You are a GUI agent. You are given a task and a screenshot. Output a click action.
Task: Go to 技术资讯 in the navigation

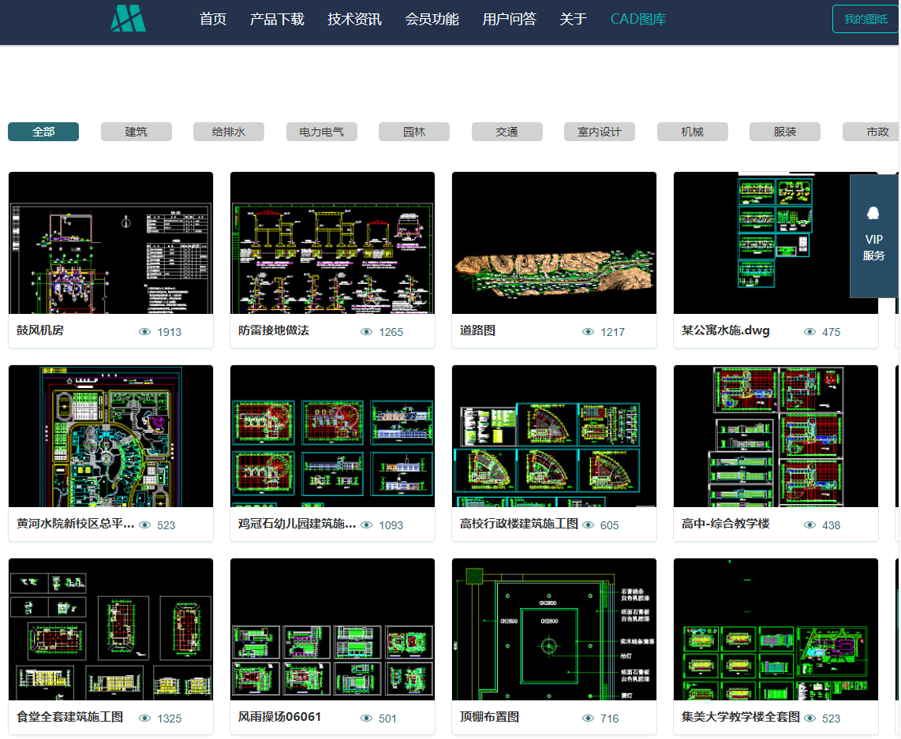pyautogui.click(x=353, y=19)
